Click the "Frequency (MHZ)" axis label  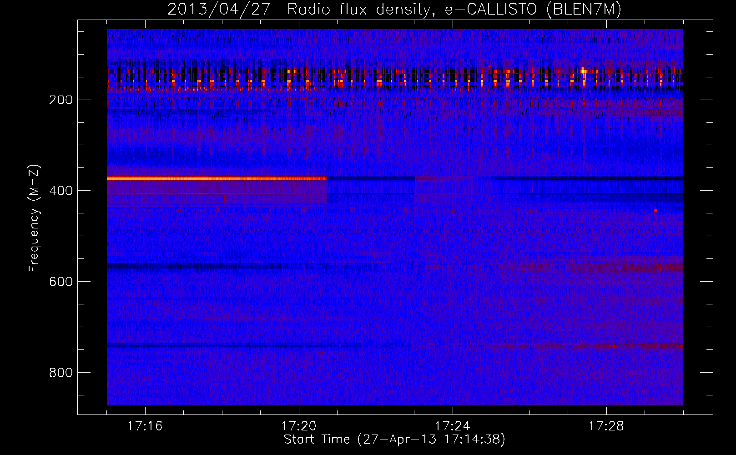[x=34, y=218]
